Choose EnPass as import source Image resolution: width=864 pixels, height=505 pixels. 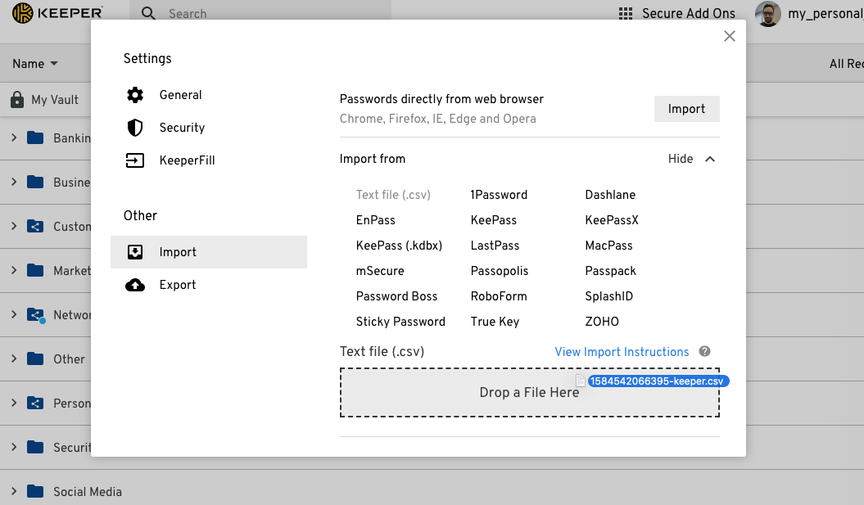tap(376, 220)
